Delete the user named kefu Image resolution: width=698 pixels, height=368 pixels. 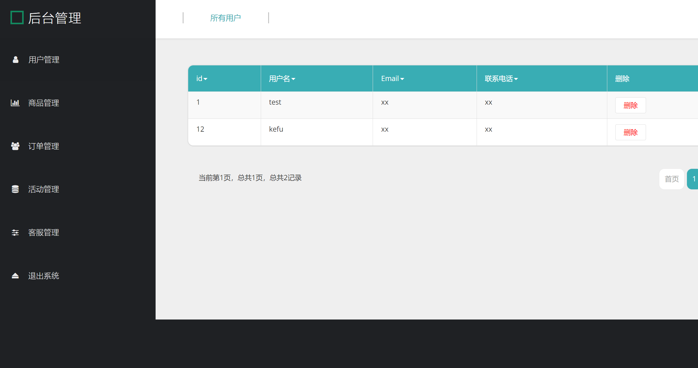coord(630,132)
